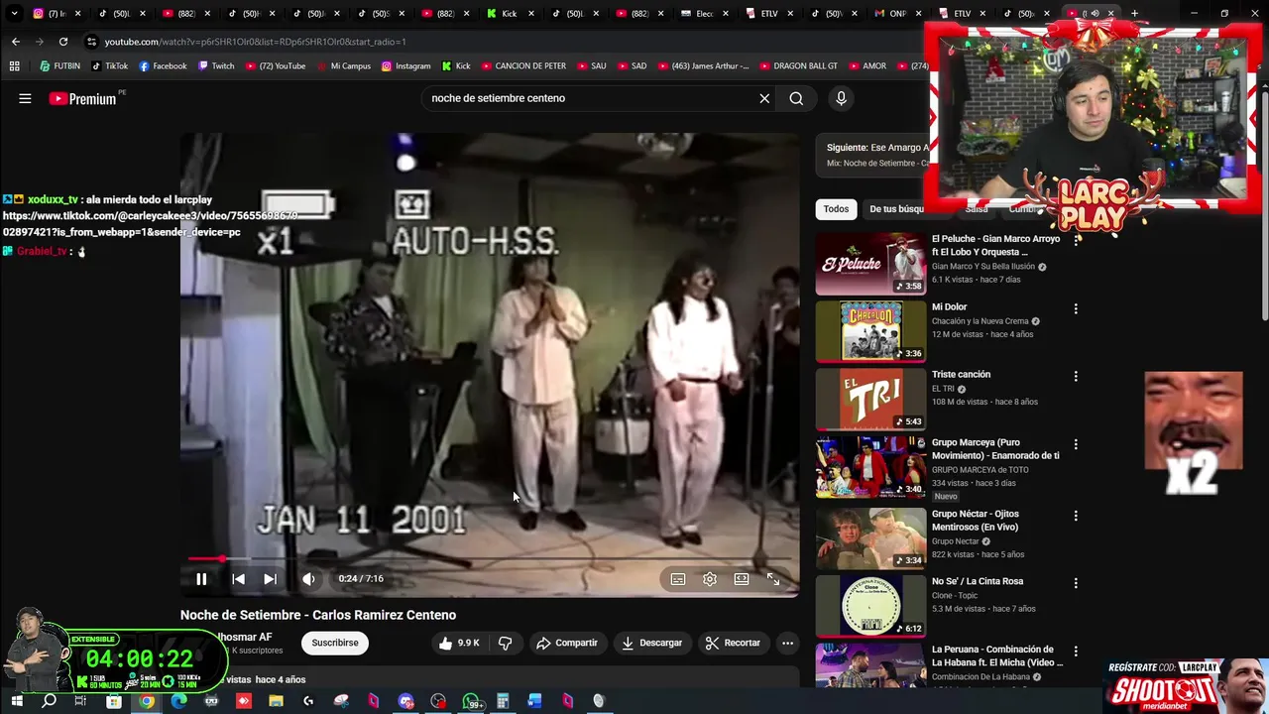Open La Peruana Combinación de la Habana video

click(997, 655)
